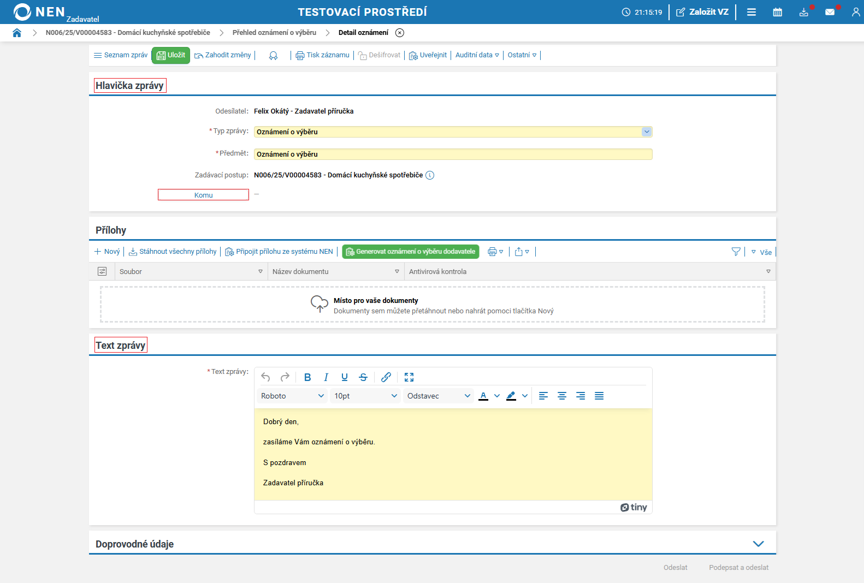This screenshot has width=864, height=583.
Task: Click the home icon in breadcrumb
Action: [17, 33]
